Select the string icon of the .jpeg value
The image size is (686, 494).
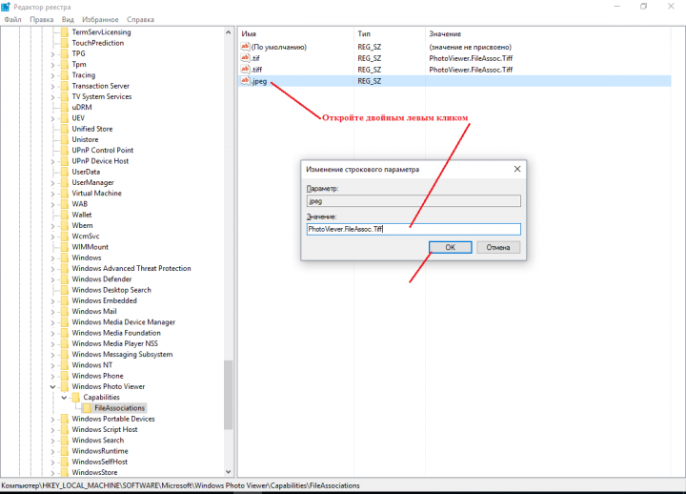click(245, 80)
